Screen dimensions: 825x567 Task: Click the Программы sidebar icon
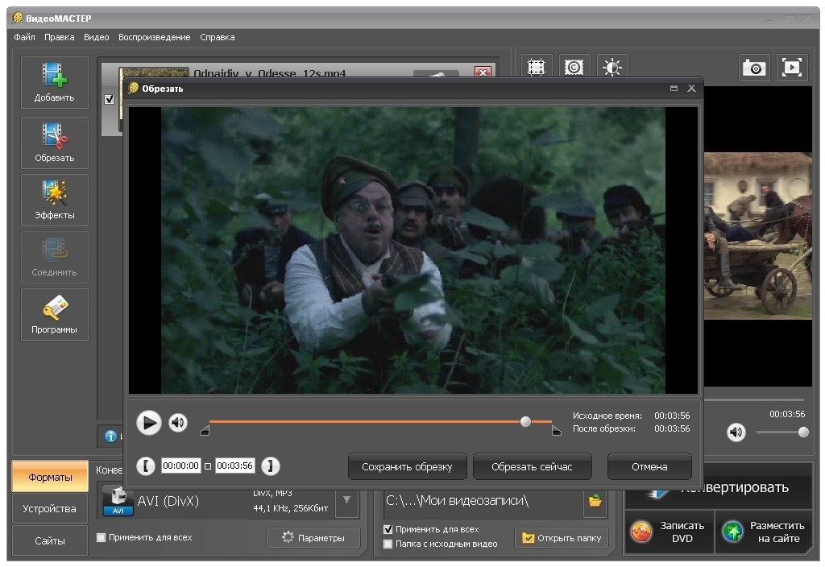tap(54, 314)
